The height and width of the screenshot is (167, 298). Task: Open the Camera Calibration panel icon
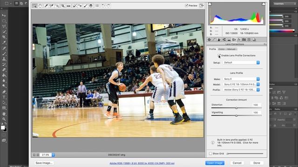point(244,39)
